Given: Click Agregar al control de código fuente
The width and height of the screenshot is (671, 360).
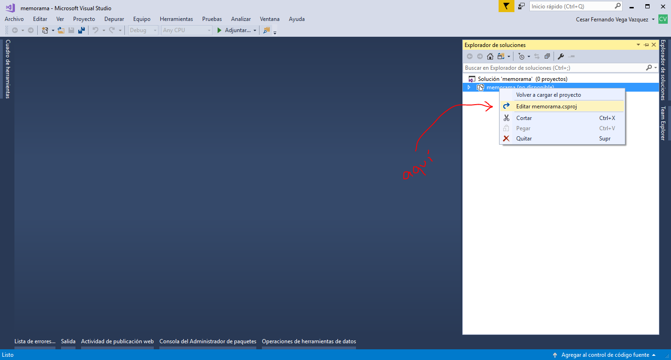Looking at the screenshot, I should click(605, 355).
